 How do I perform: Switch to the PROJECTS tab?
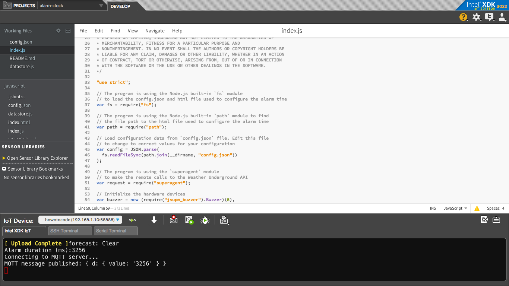[24, 6]
